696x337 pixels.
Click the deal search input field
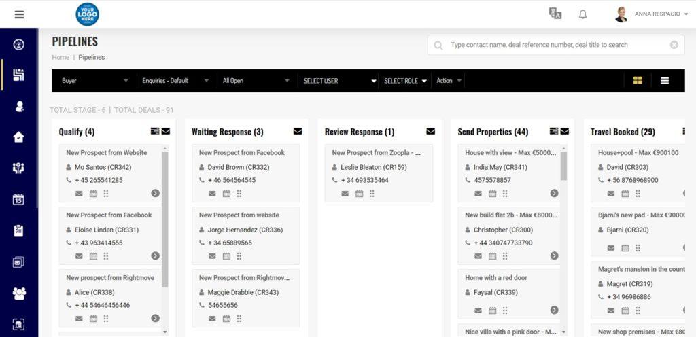557,45
